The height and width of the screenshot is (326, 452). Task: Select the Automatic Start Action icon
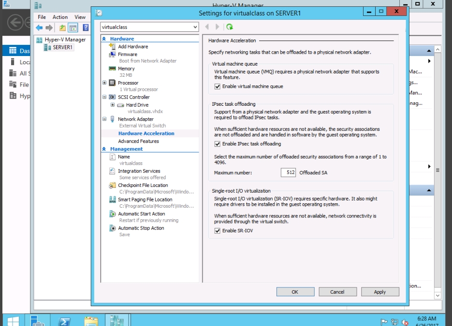113,214
